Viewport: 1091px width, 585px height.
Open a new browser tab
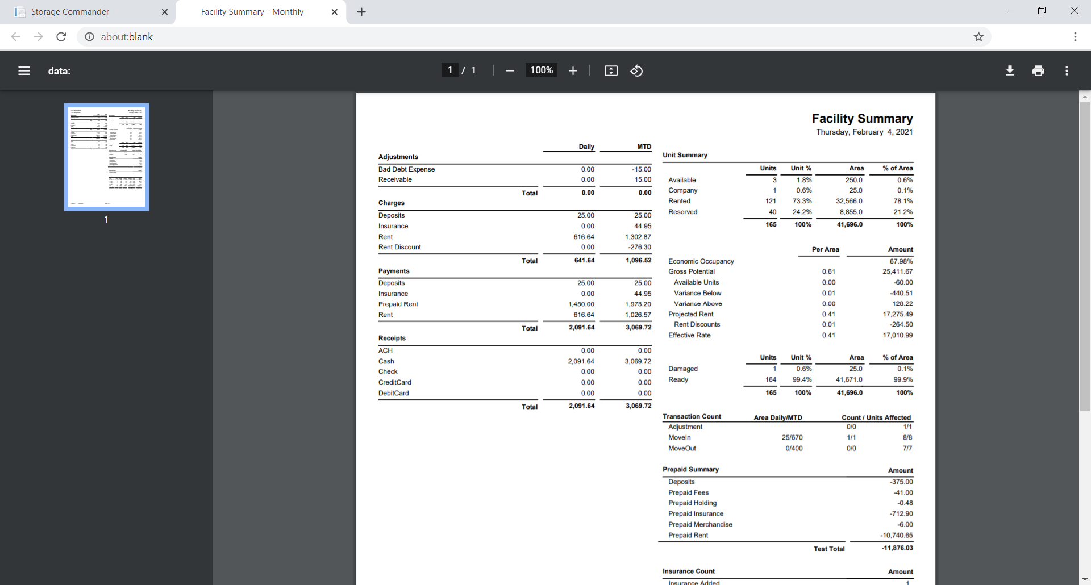click(361, 11)
